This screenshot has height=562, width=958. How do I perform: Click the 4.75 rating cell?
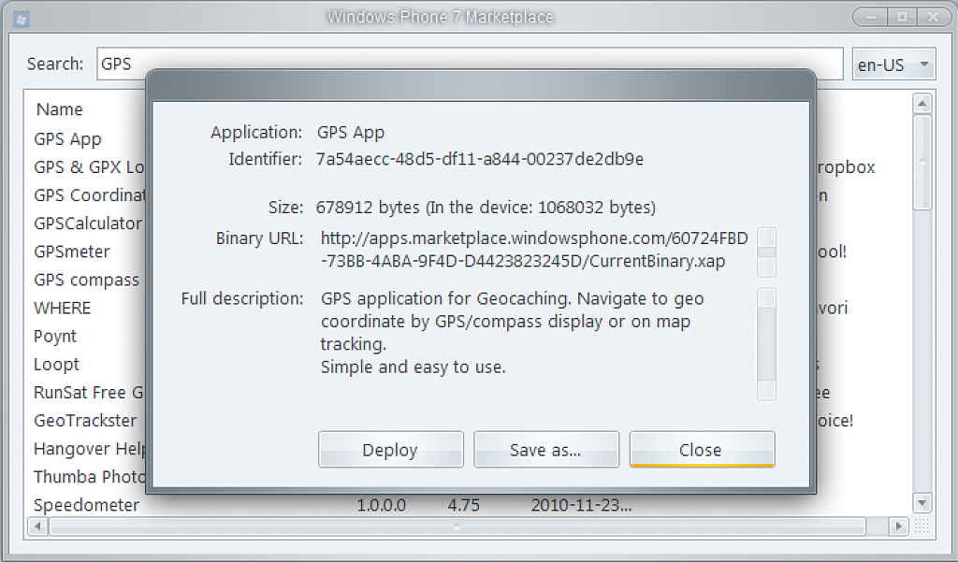464,505
